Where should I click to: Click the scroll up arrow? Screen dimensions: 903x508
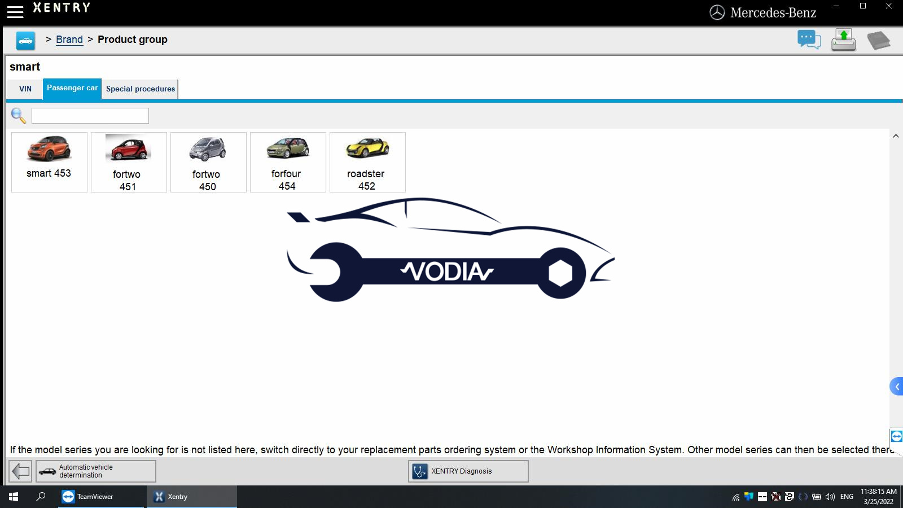896,136
